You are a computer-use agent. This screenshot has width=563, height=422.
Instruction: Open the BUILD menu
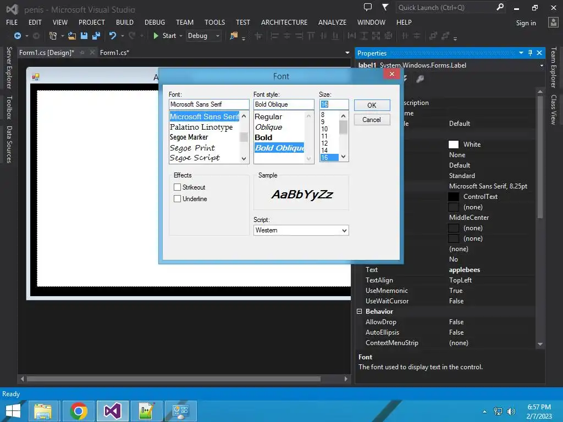(x=125, y=22)
